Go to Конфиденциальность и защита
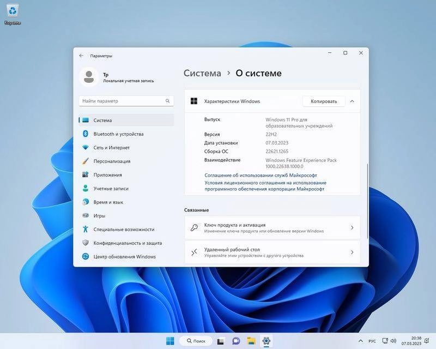This screenshot has height=349, width=436. (x=126, y=243)
